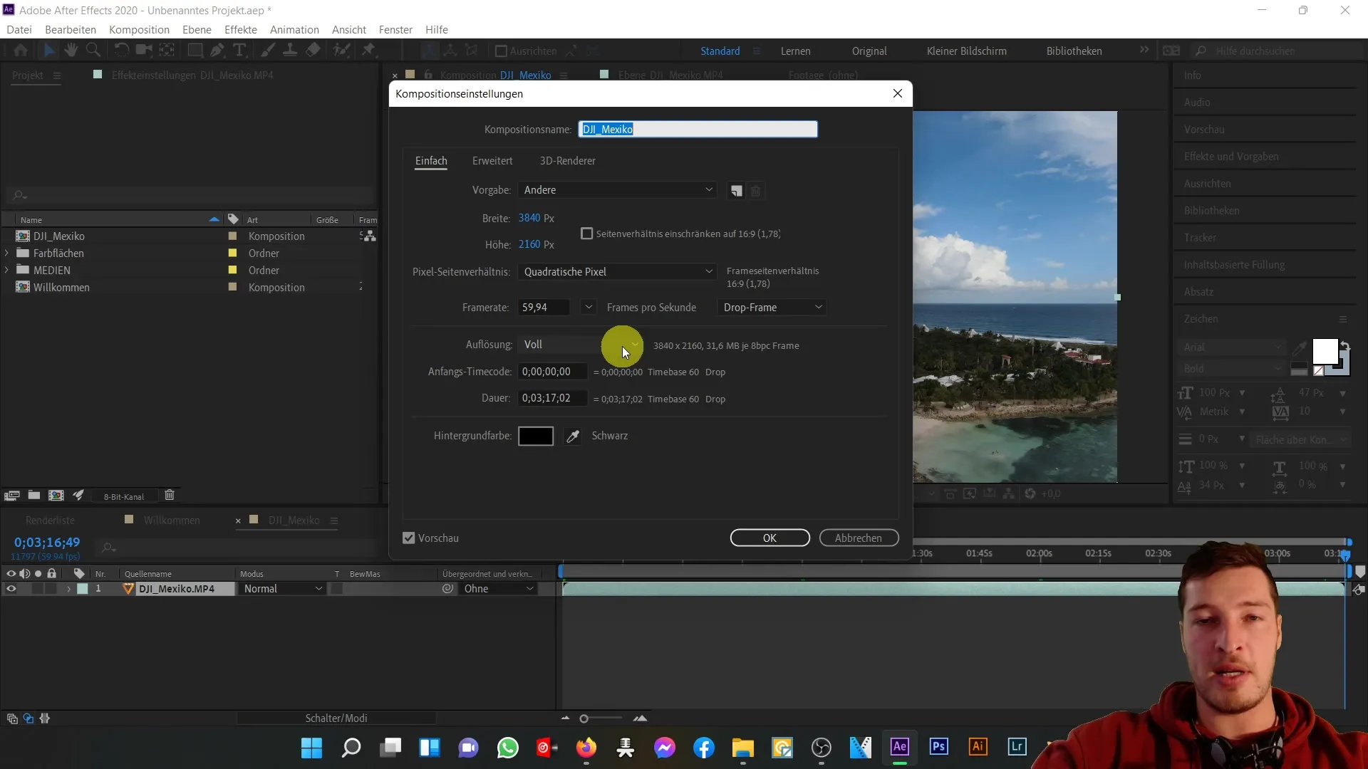
Task: Click the Abbrechen button
Action: tap(859, 538)
